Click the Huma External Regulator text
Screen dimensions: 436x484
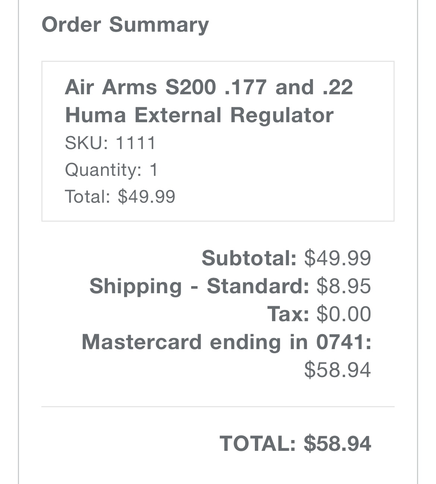coord(199,115)
